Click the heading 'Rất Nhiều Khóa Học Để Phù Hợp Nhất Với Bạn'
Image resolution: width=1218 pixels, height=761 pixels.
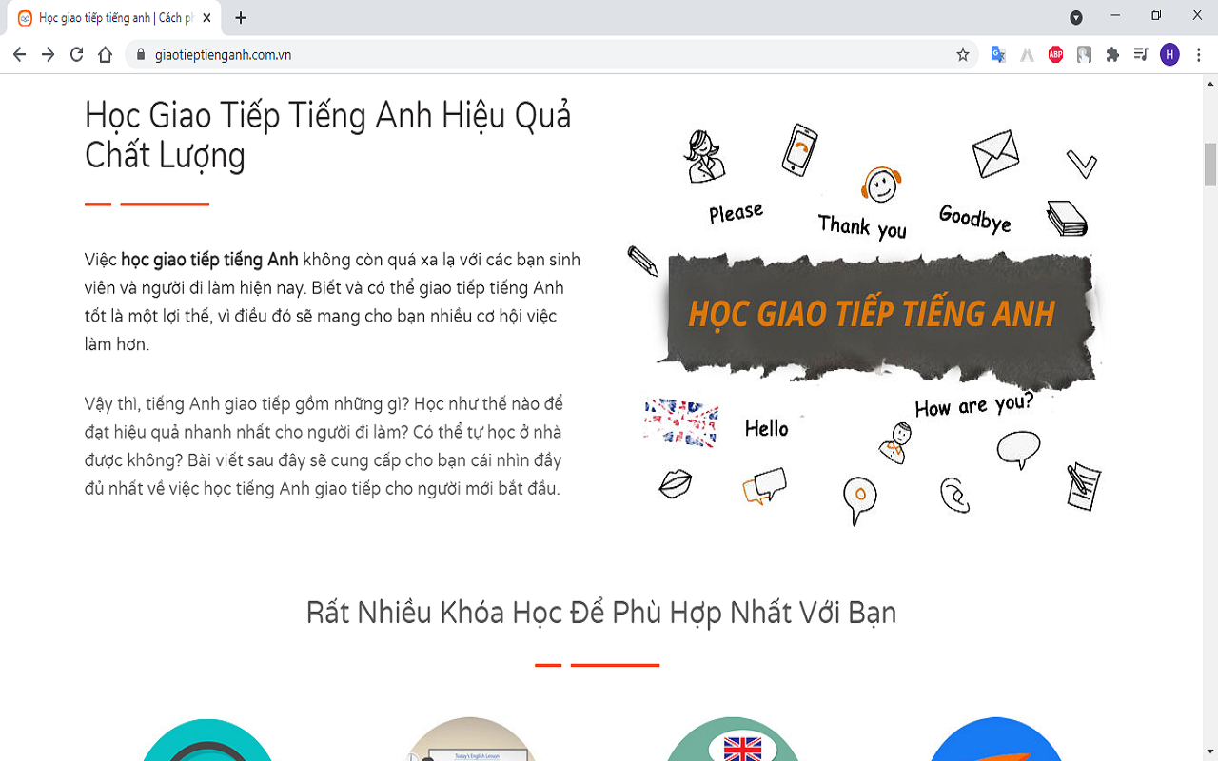(x=601, y=612)
